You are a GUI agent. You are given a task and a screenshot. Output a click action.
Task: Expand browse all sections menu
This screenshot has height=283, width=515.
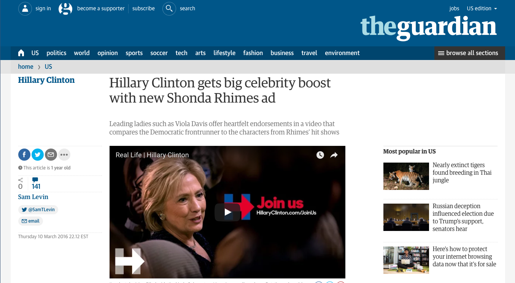point(469,53)
